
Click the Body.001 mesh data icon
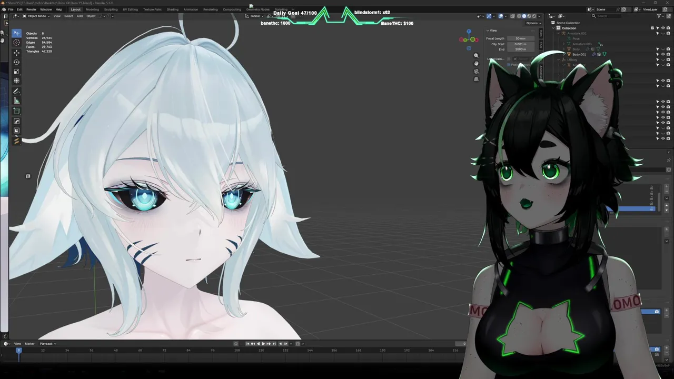tap(604, 54)
